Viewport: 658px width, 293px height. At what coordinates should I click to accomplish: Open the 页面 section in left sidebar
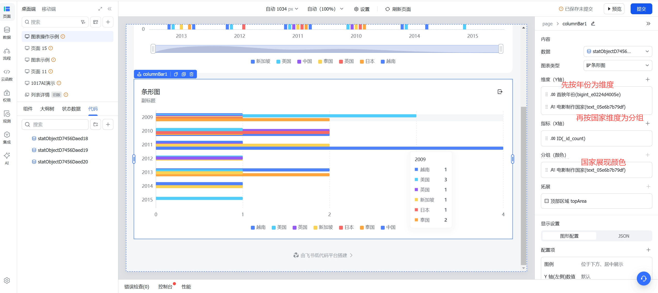point(7,12)
